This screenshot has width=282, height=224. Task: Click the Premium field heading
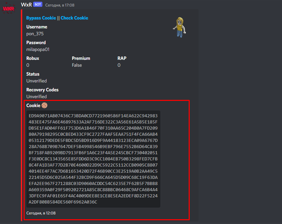click(x=81, y=58)
